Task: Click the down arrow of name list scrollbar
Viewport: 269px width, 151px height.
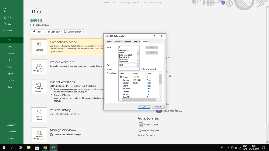Action: click(x=138, y=61)
